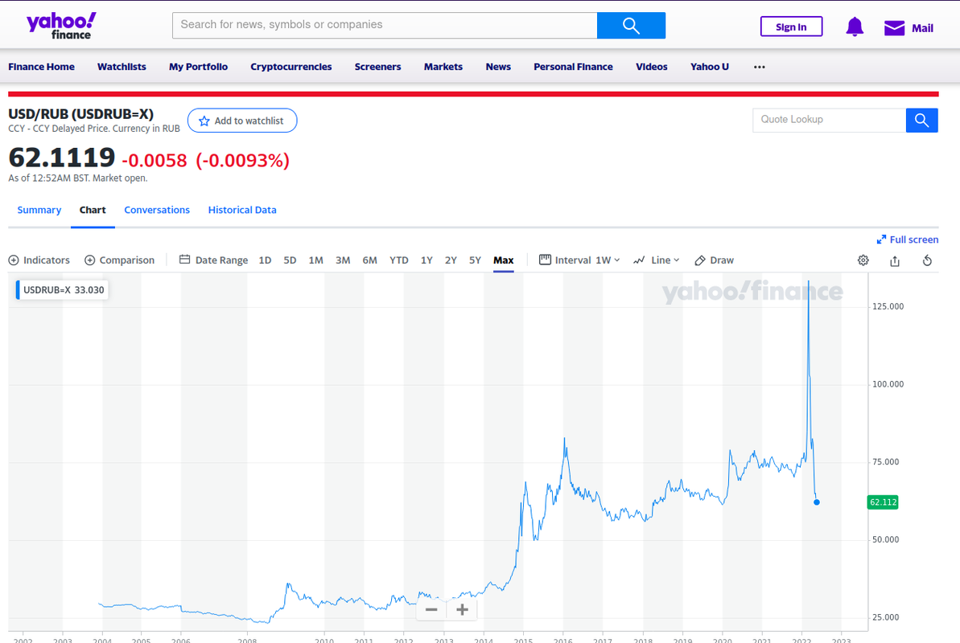Open Cryptocurrencies section

290,67
